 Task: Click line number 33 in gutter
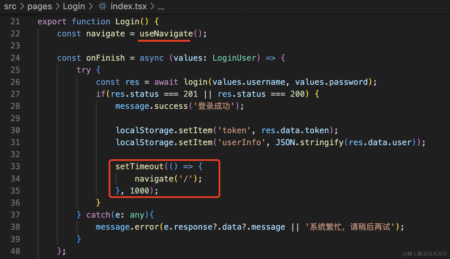pos(15,166)
